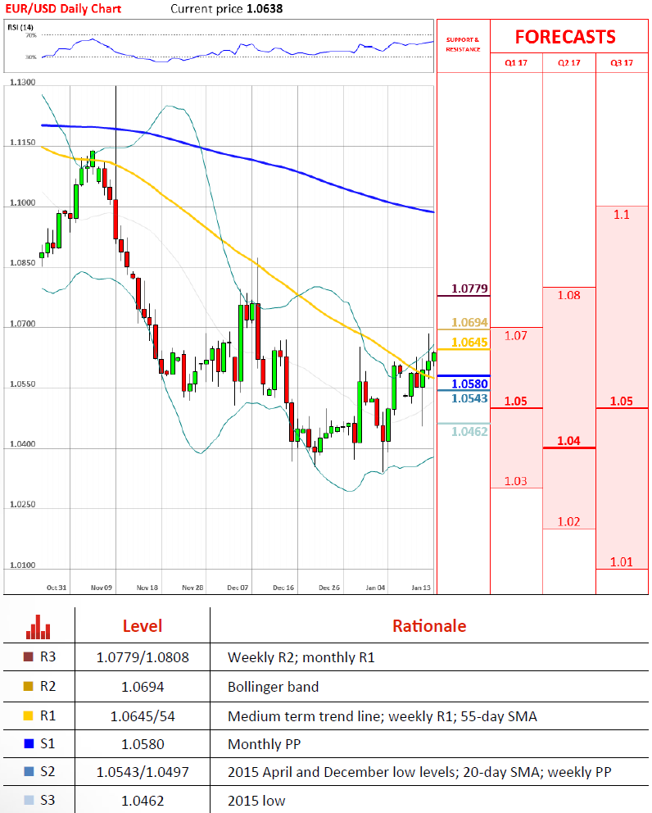Select the Q3 17 forecast column header
Image resolution: width=652 pixels, height=813 pixels.
click(622, 63)
